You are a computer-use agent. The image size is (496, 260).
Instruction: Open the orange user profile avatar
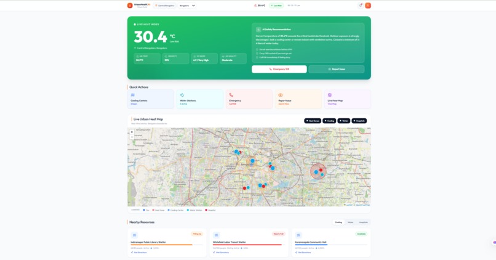coord(368,6)
